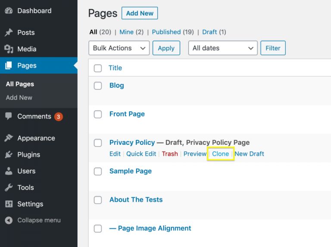The width and height of the screenshot is (331, 247).
Task: Filter pages by Mine (2)
Action: click(131, 32)
